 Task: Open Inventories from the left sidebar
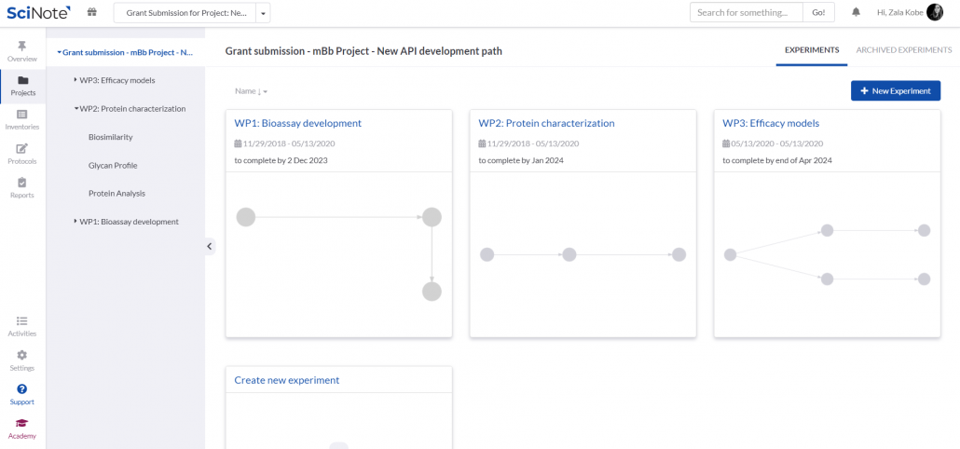pos(22,115)
